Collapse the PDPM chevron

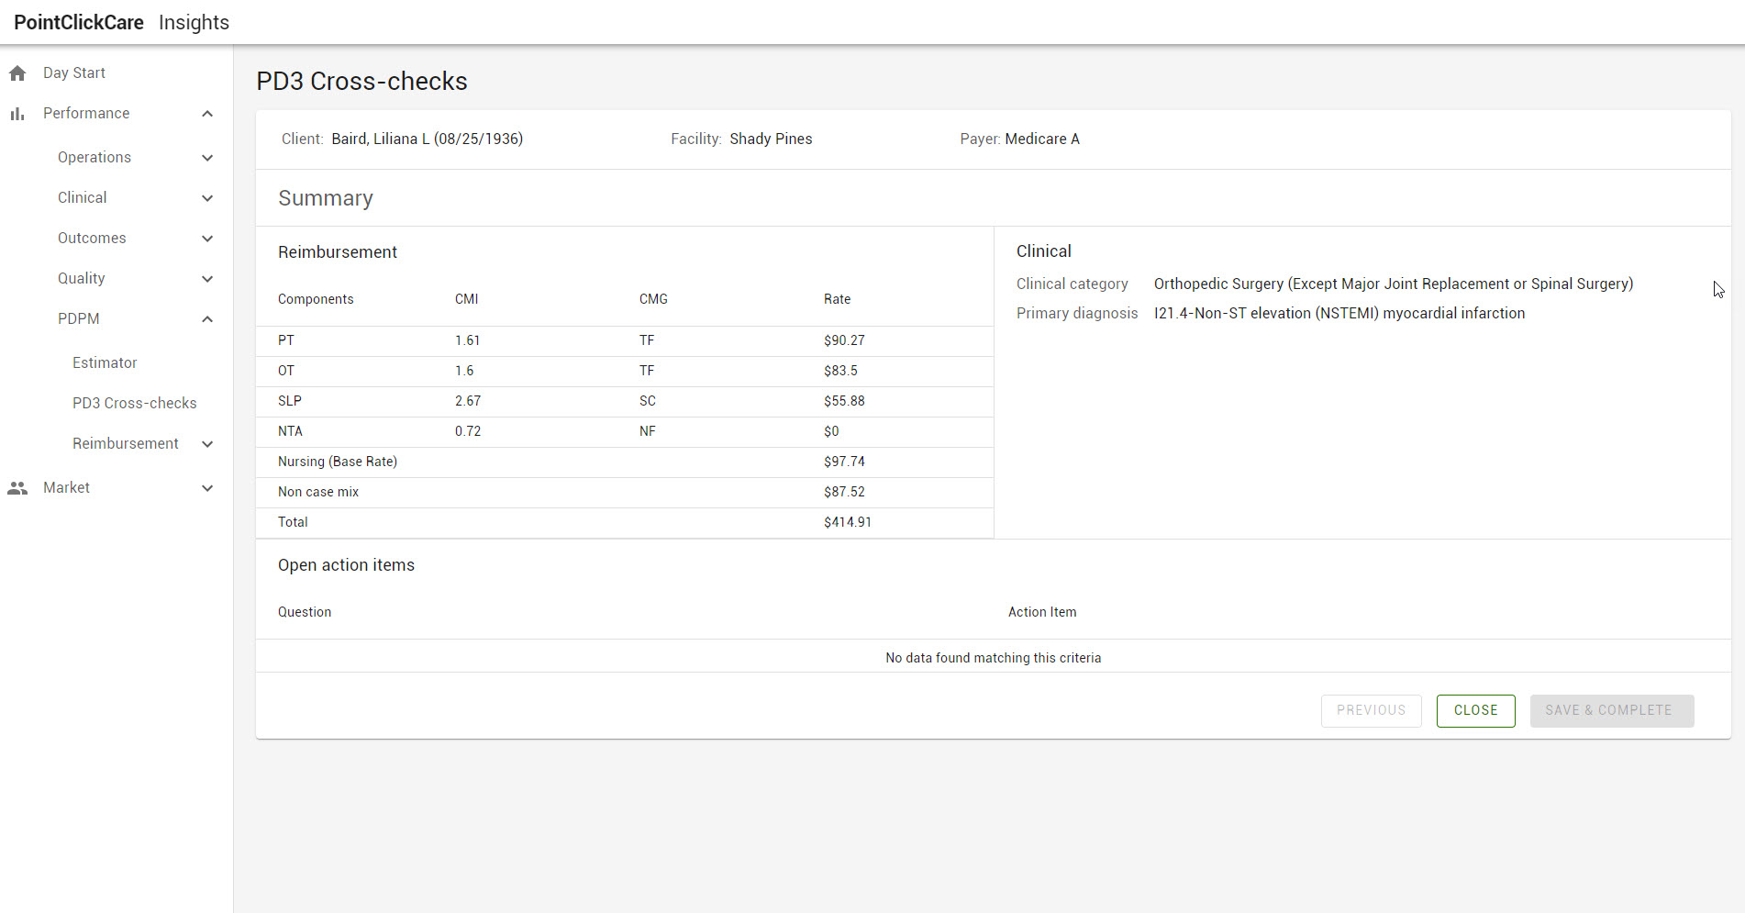pos(207,319)
